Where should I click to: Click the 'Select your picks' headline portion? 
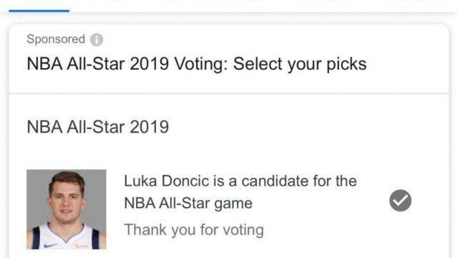[x=300, y=64]
